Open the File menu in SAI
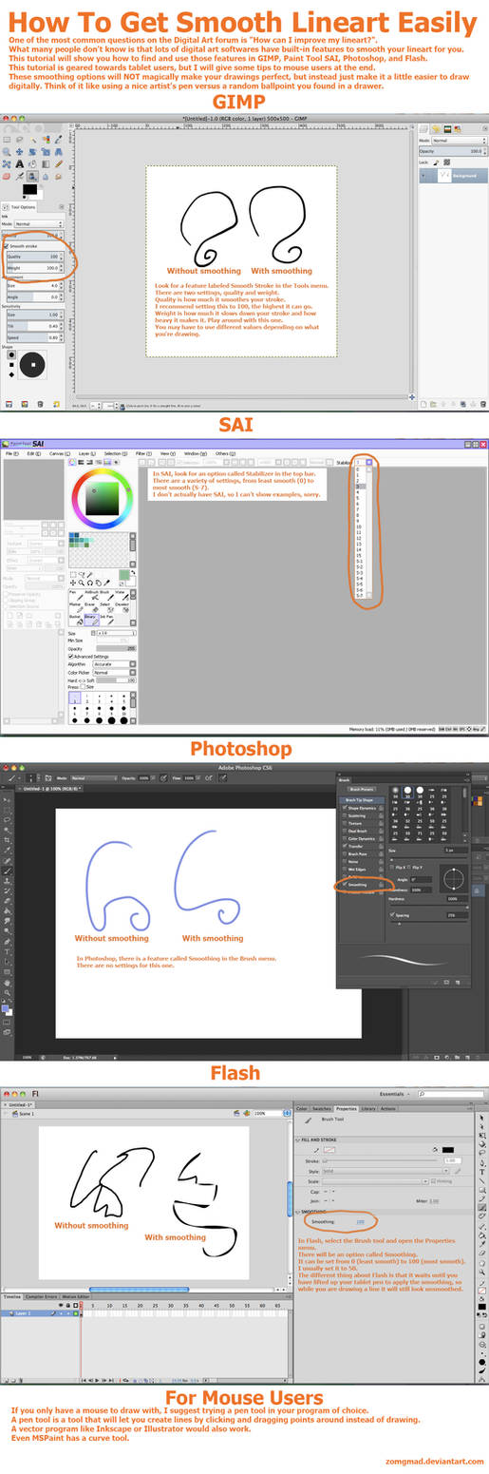489x1474 pixels. [x=11, y=453]
